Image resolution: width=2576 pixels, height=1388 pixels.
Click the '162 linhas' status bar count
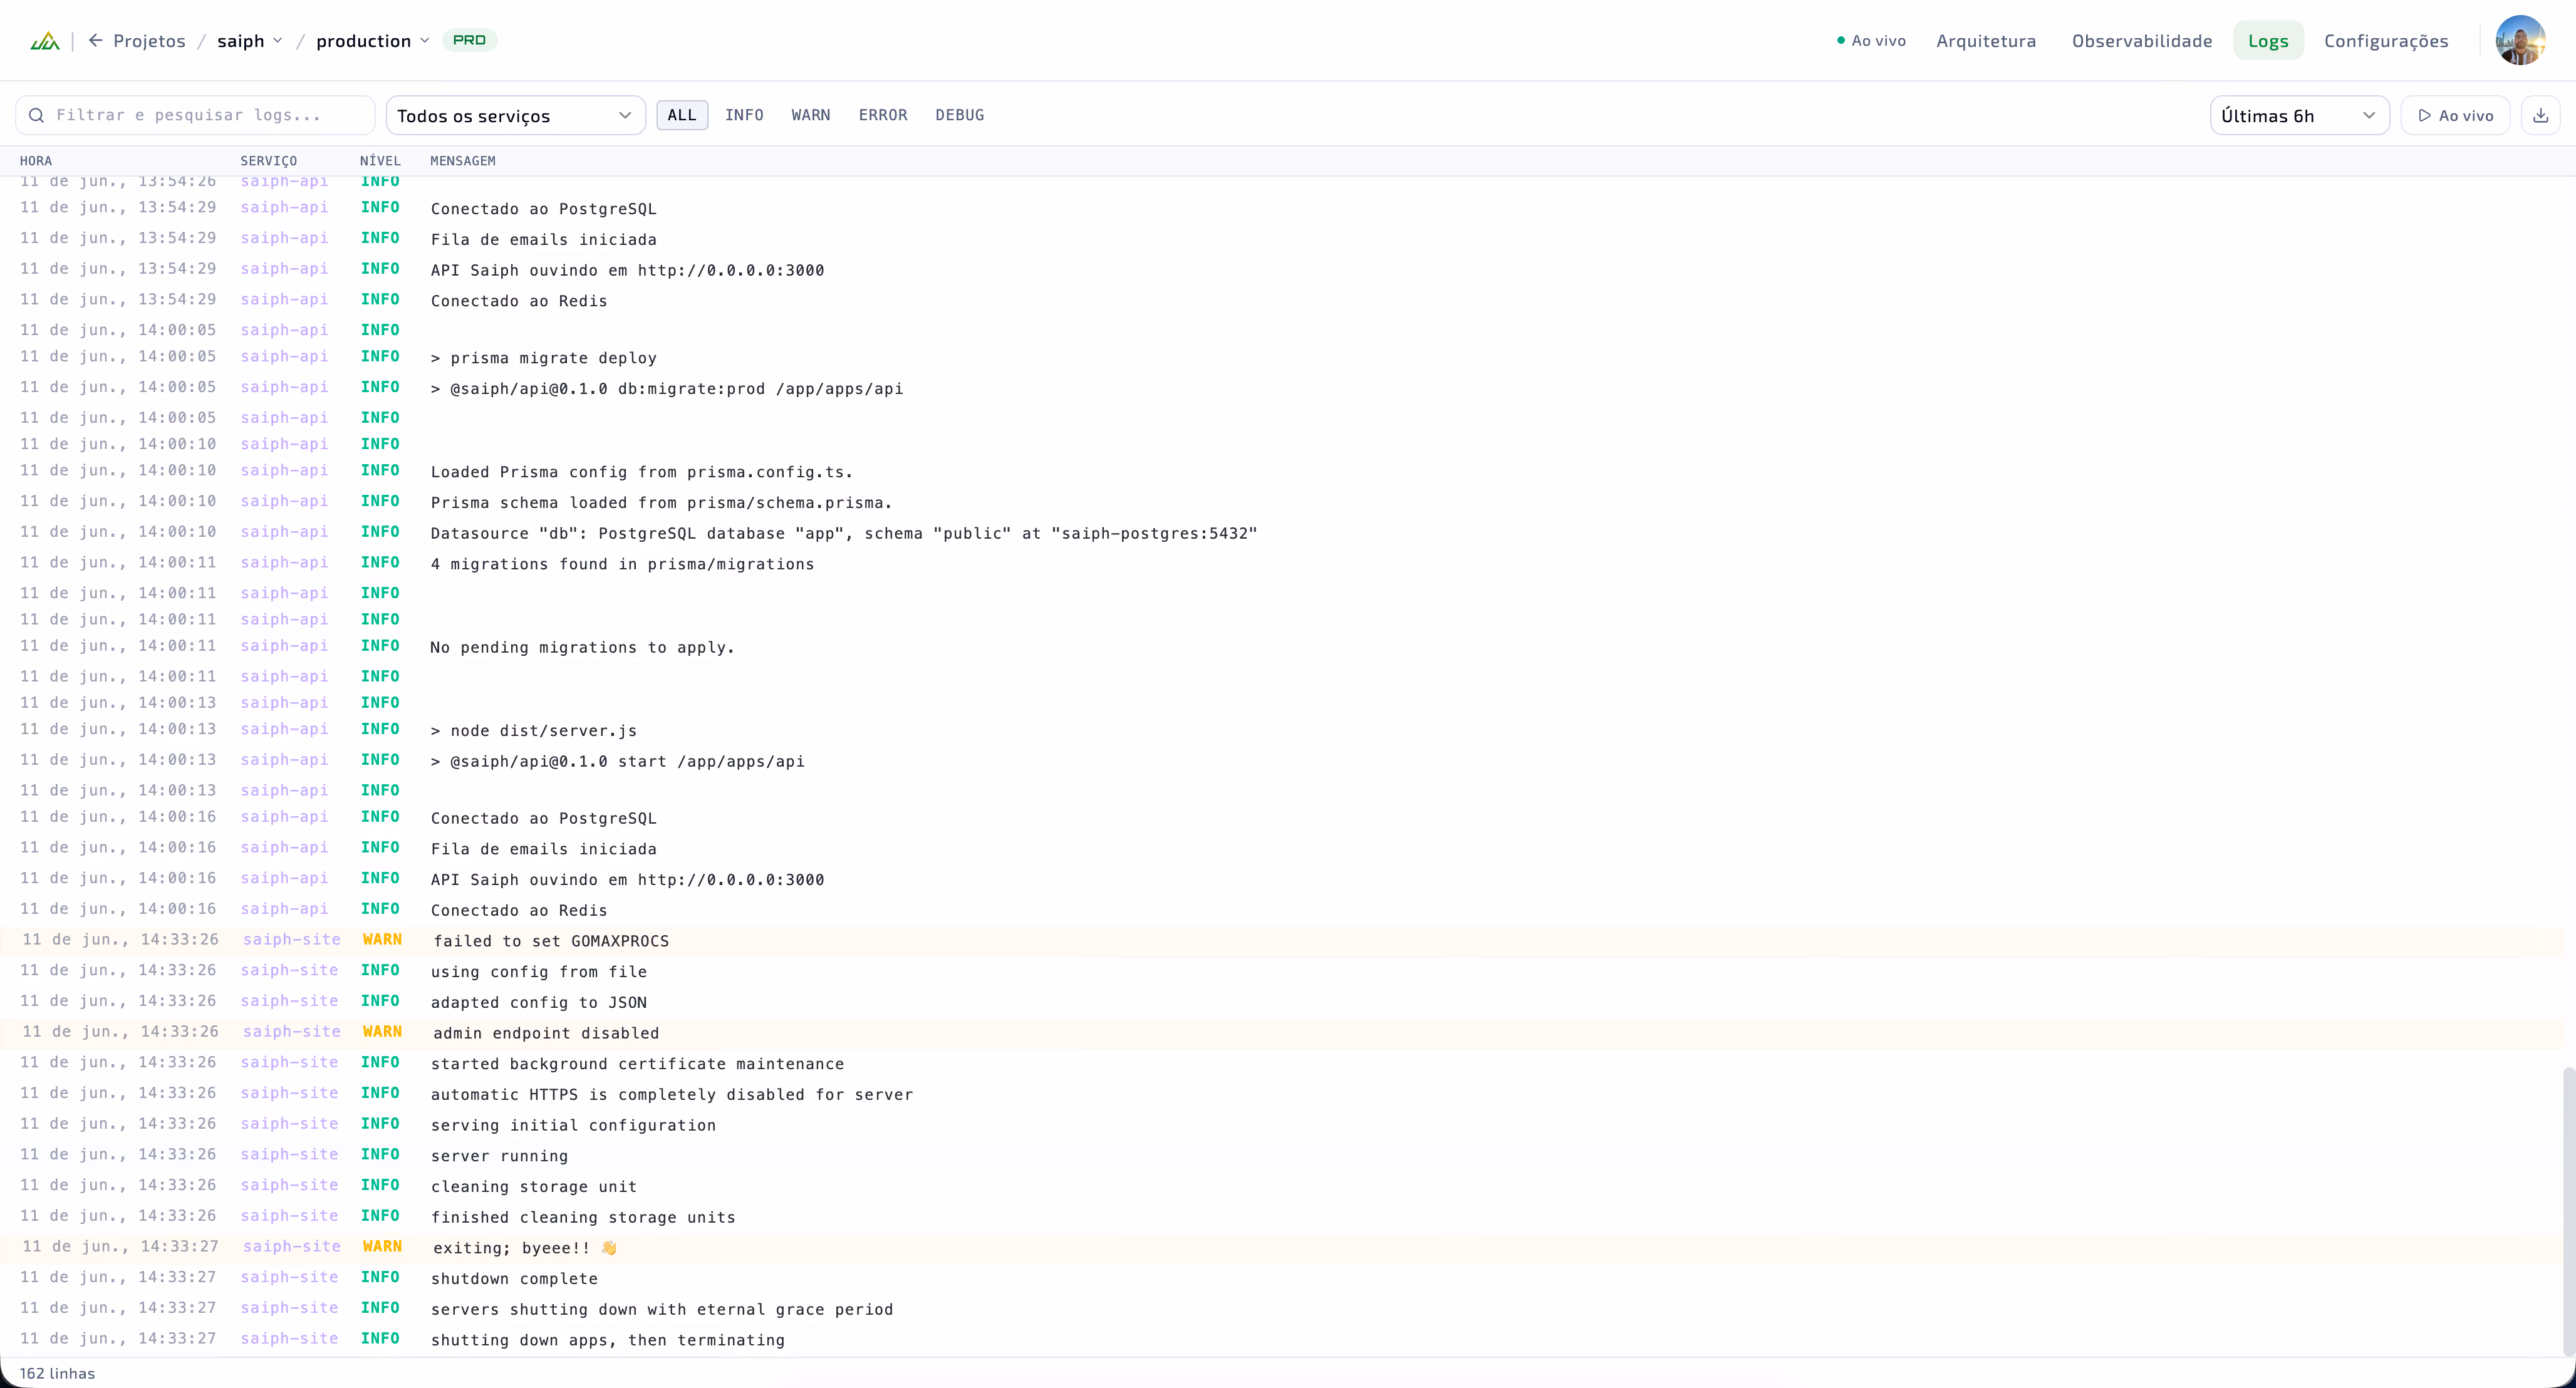(57, 1373)
